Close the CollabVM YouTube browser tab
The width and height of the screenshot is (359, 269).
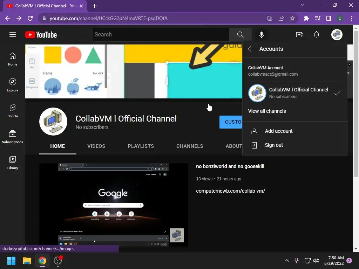coord(81,6)
